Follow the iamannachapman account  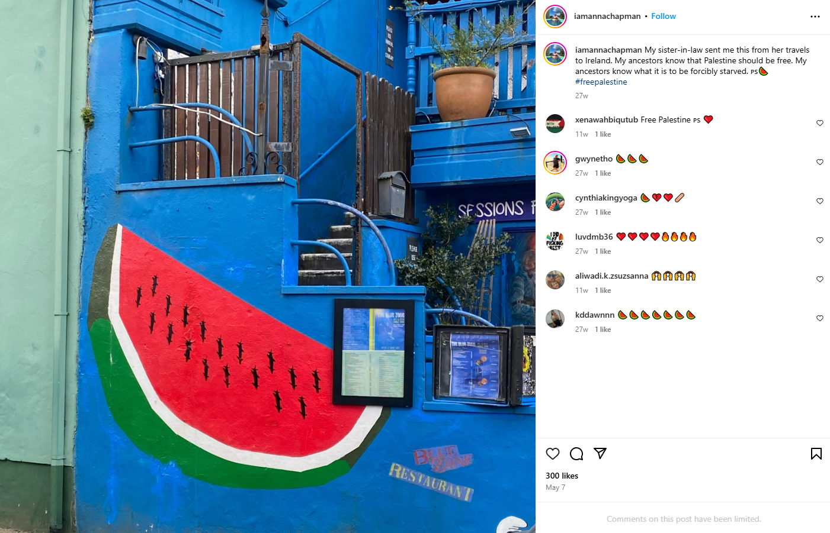[664, 17]
